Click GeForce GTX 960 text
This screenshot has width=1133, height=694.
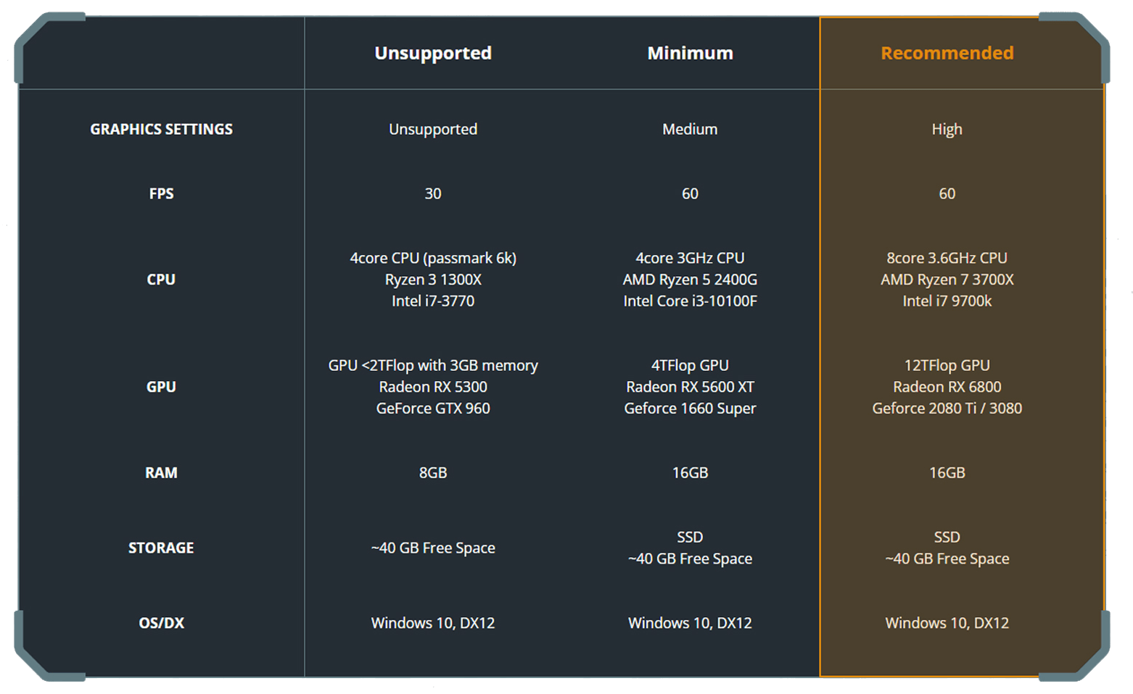tap(433, 409)
